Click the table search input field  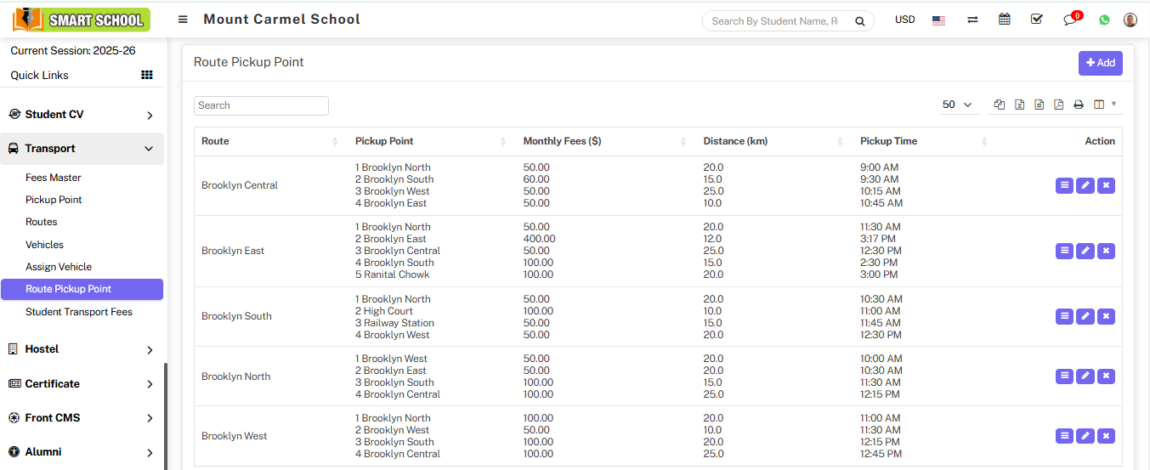pyautogui.click(x=261, y=105)
